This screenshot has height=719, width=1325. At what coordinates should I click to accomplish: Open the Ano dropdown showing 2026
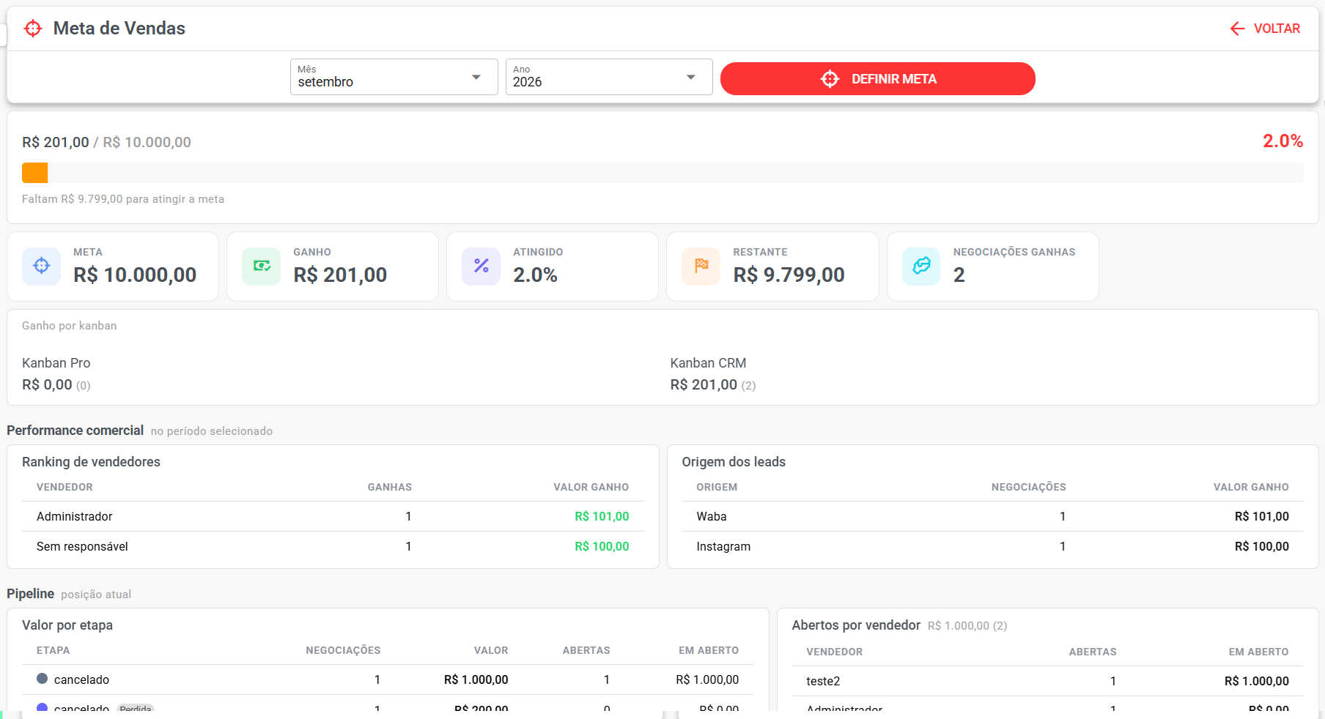[x=609, y=77]
